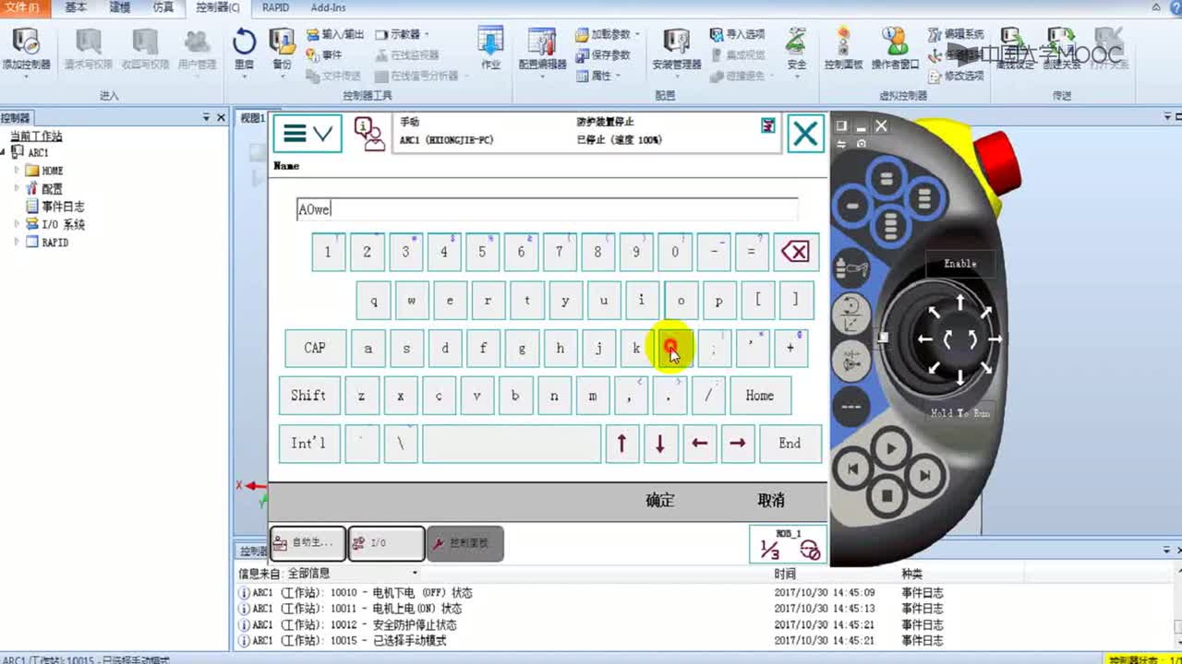Image resolution: width=1182 pixels, height=664 pixels.
Task: Click the FlexPendant step forward button
Action: click(x=924, y=476)
